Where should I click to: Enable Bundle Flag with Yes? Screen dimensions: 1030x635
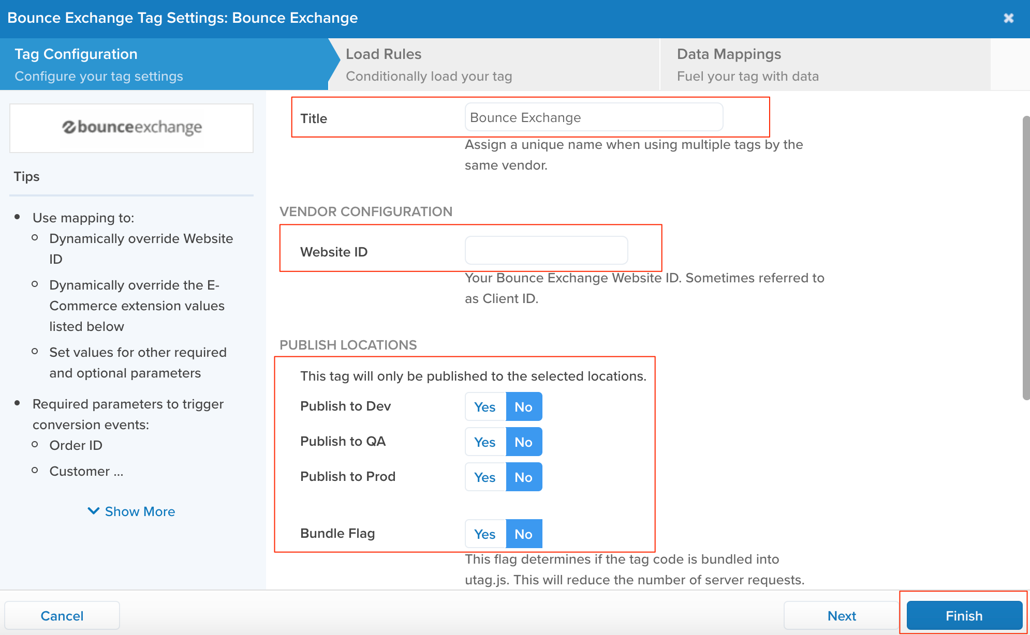pyautogui.click(x=485, y=534)
